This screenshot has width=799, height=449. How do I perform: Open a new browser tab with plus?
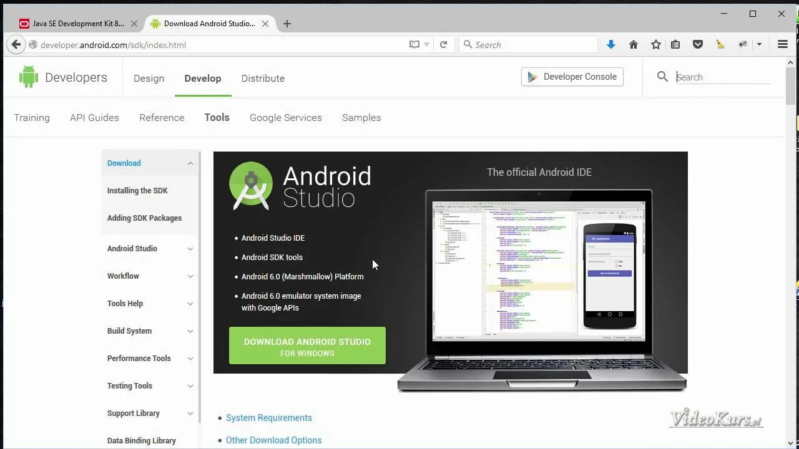[287, 24]
